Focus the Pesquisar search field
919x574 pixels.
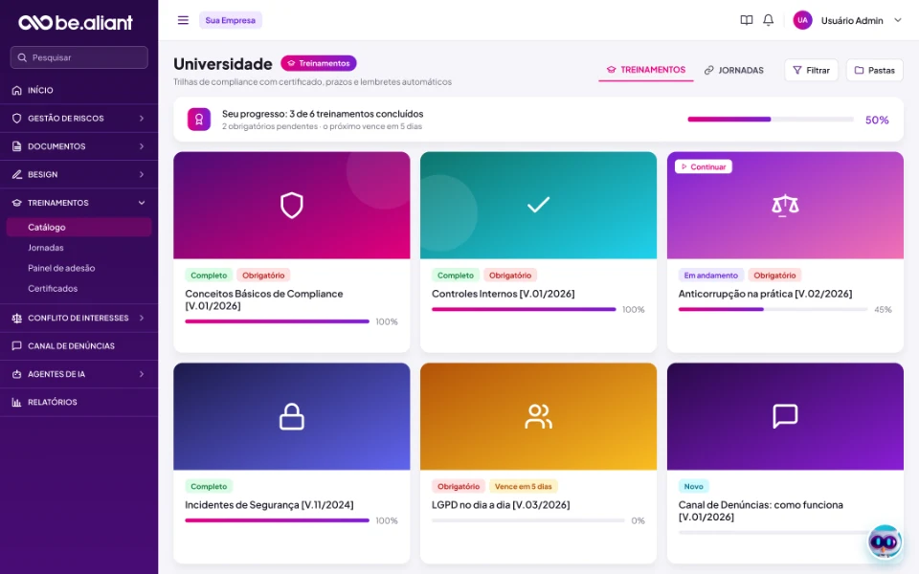(x=79, y=57)
